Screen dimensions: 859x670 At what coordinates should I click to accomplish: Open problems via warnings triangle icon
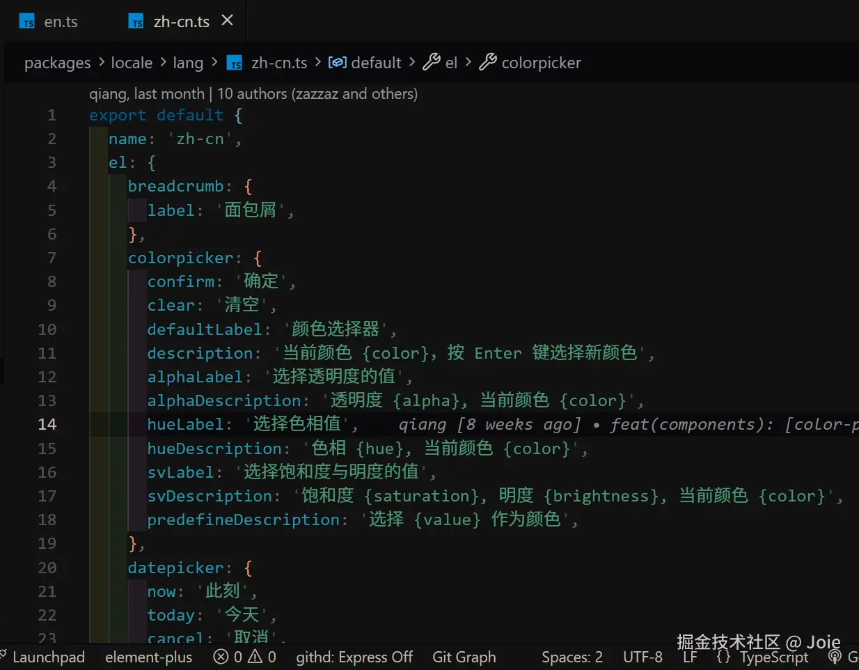[255, 657]
